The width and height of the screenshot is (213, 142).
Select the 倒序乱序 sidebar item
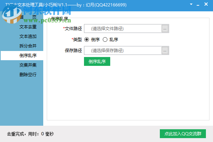pyautogui.click(x=22, y=56)
